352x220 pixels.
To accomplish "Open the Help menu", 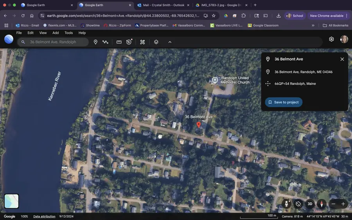I will pos(82,33).
